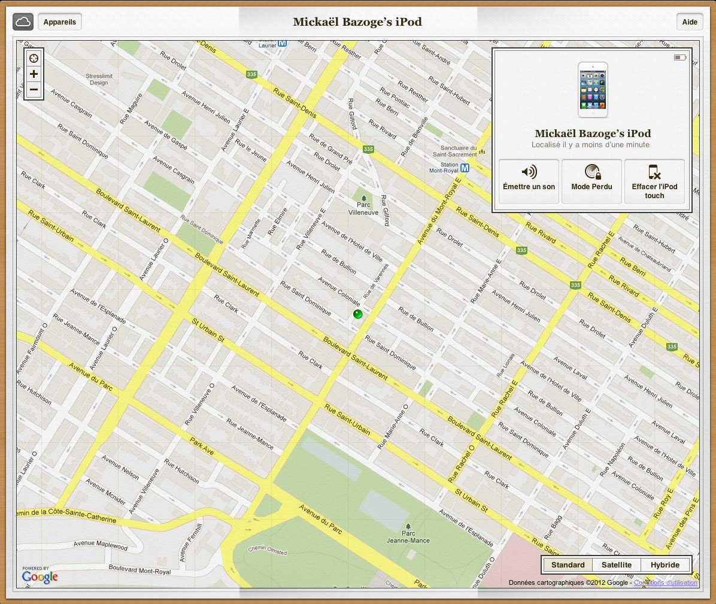Click the Parc Jeanne-Mance tree icon
Image resolution: width=716 pixels, height=604 pixels.
point(408,526)
